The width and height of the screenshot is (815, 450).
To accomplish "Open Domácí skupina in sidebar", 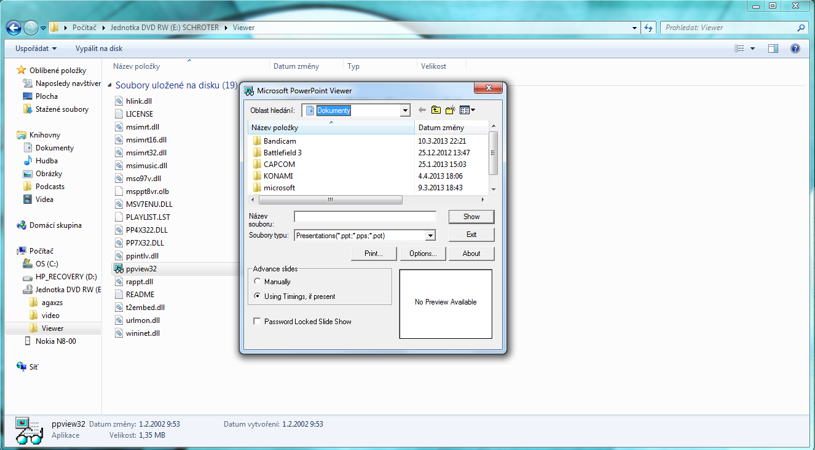I will [x=49, y=225].
